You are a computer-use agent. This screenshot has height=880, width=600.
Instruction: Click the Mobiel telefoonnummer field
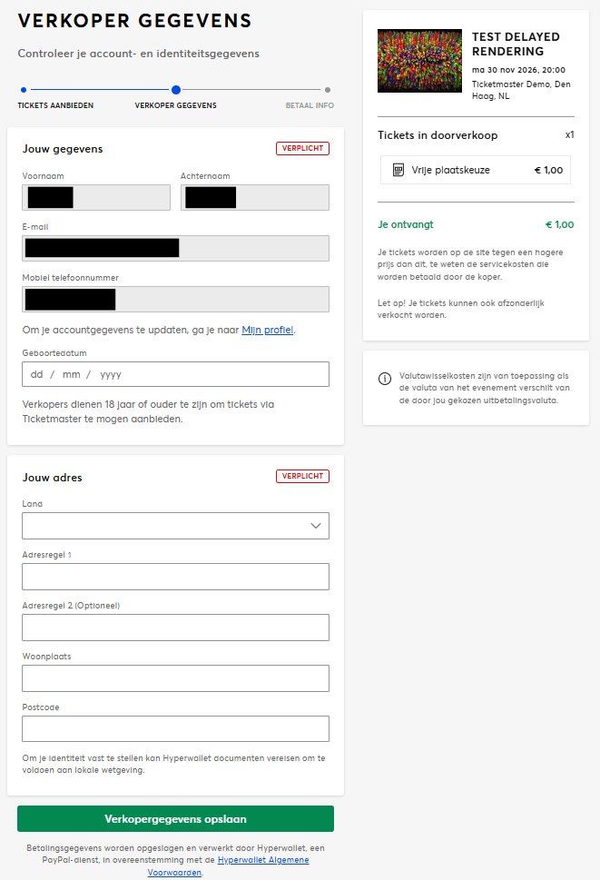tap(175, 300)
